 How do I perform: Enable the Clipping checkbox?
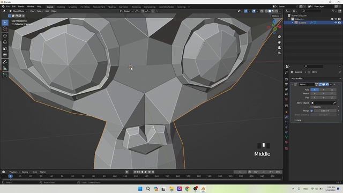click(312, 107)
